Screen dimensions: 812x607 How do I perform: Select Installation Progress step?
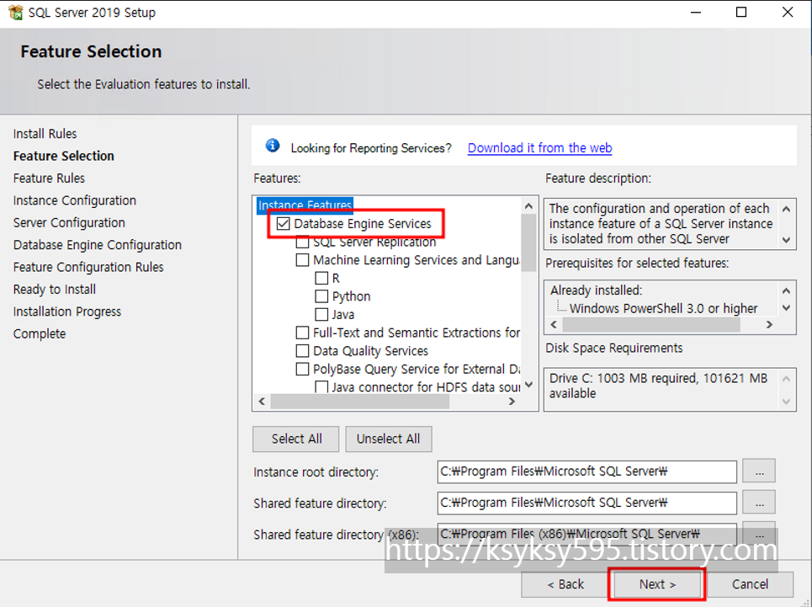coord(67,311)
